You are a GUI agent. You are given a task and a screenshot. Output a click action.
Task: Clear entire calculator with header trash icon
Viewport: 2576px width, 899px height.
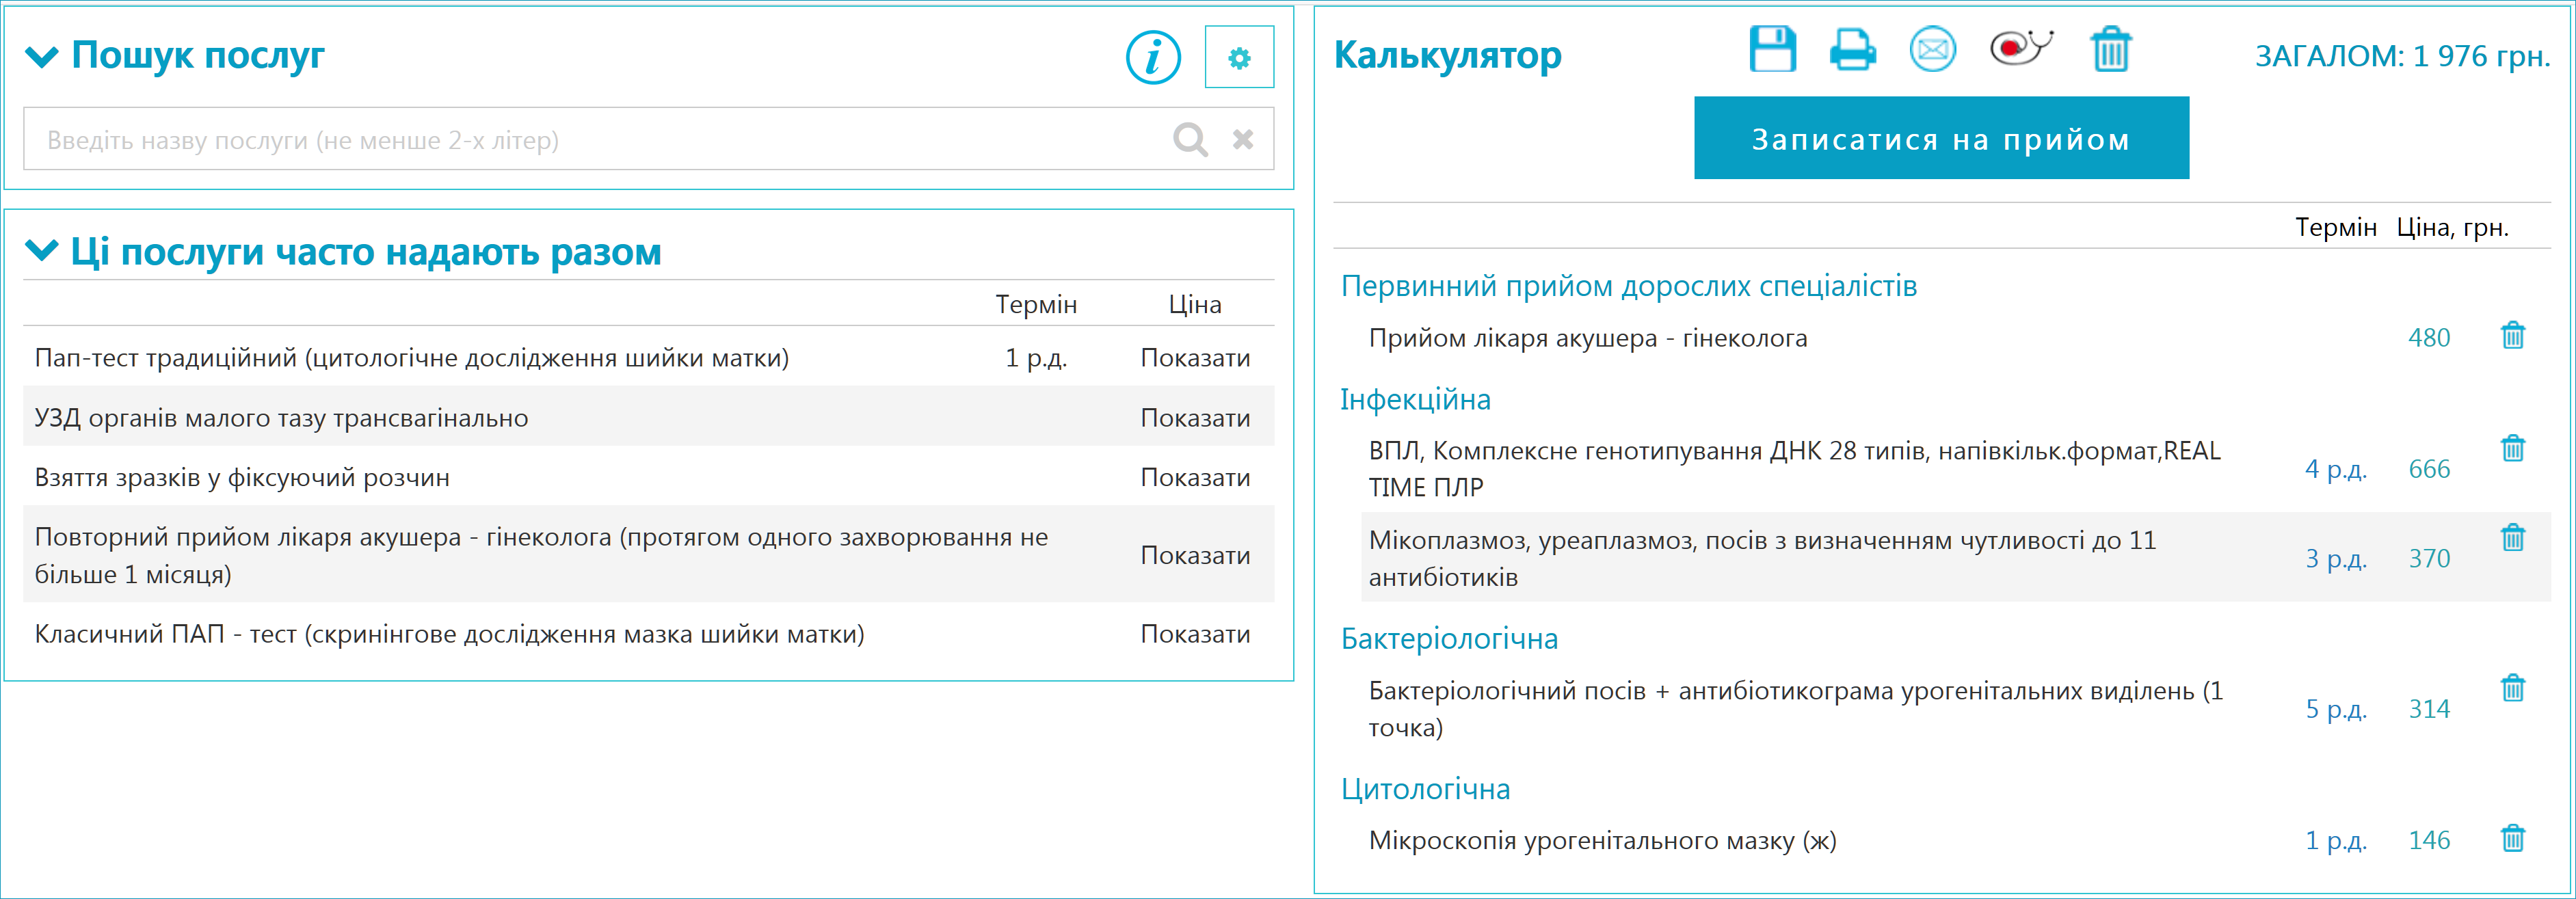tap(2111, 49)
